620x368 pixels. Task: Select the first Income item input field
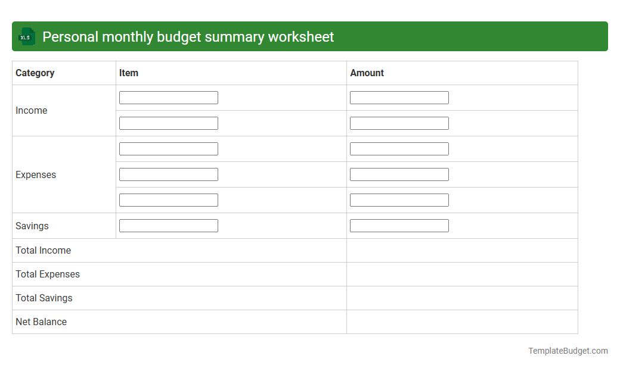168,97
